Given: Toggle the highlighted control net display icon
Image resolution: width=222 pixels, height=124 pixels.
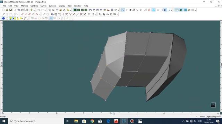Looking at the screenshot, I should [x=123, y=10].
